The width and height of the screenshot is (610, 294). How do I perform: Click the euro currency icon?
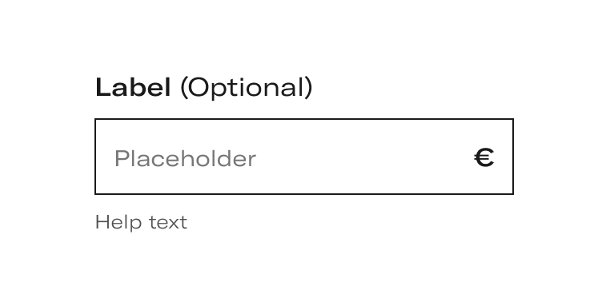point(484,157)
